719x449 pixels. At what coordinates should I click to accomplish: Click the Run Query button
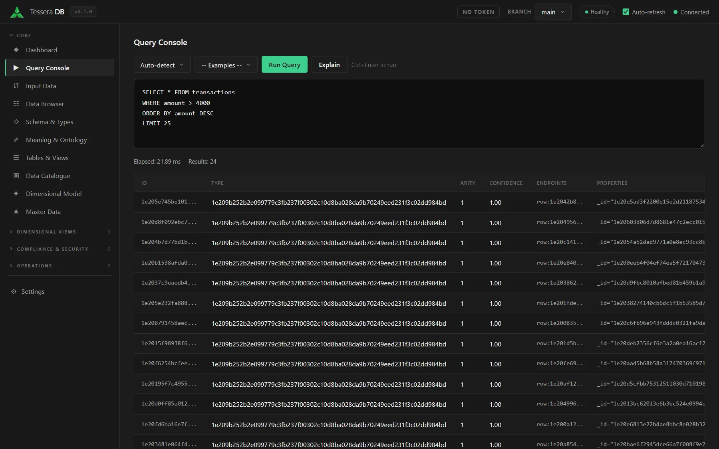pos(284,65)
